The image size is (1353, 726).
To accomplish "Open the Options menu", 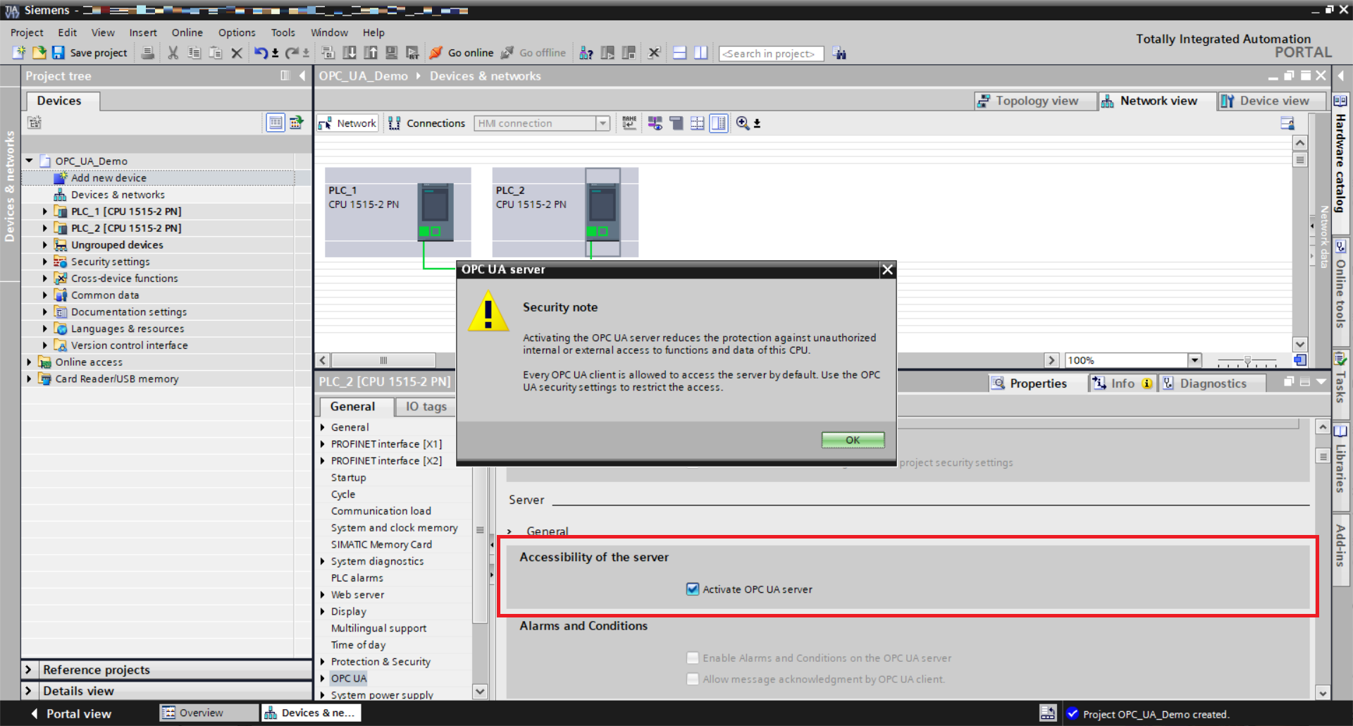I will point(237,32).
